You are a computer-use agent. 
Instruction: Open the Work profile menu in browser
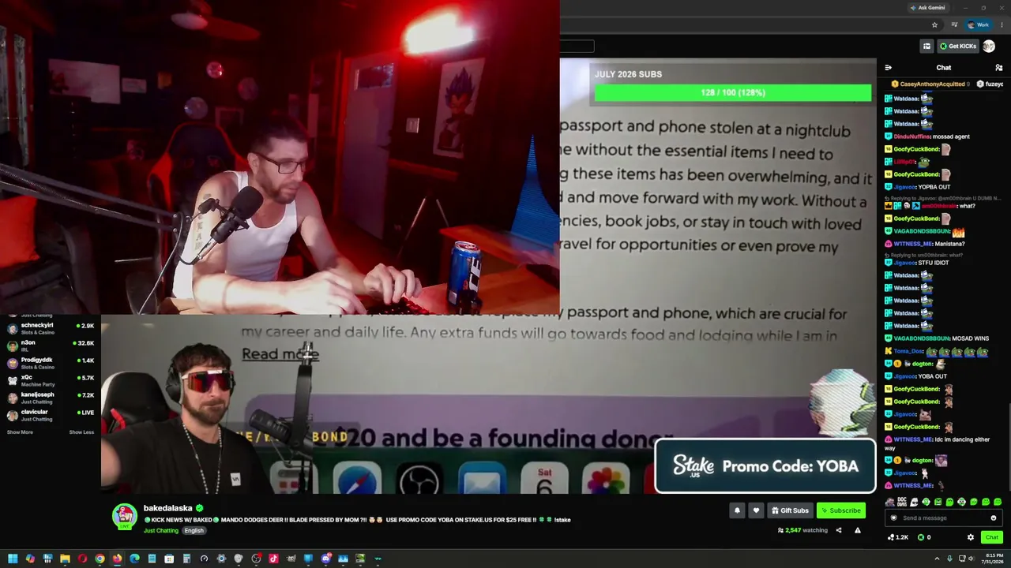pyautogui.click(x=978, y=25)
